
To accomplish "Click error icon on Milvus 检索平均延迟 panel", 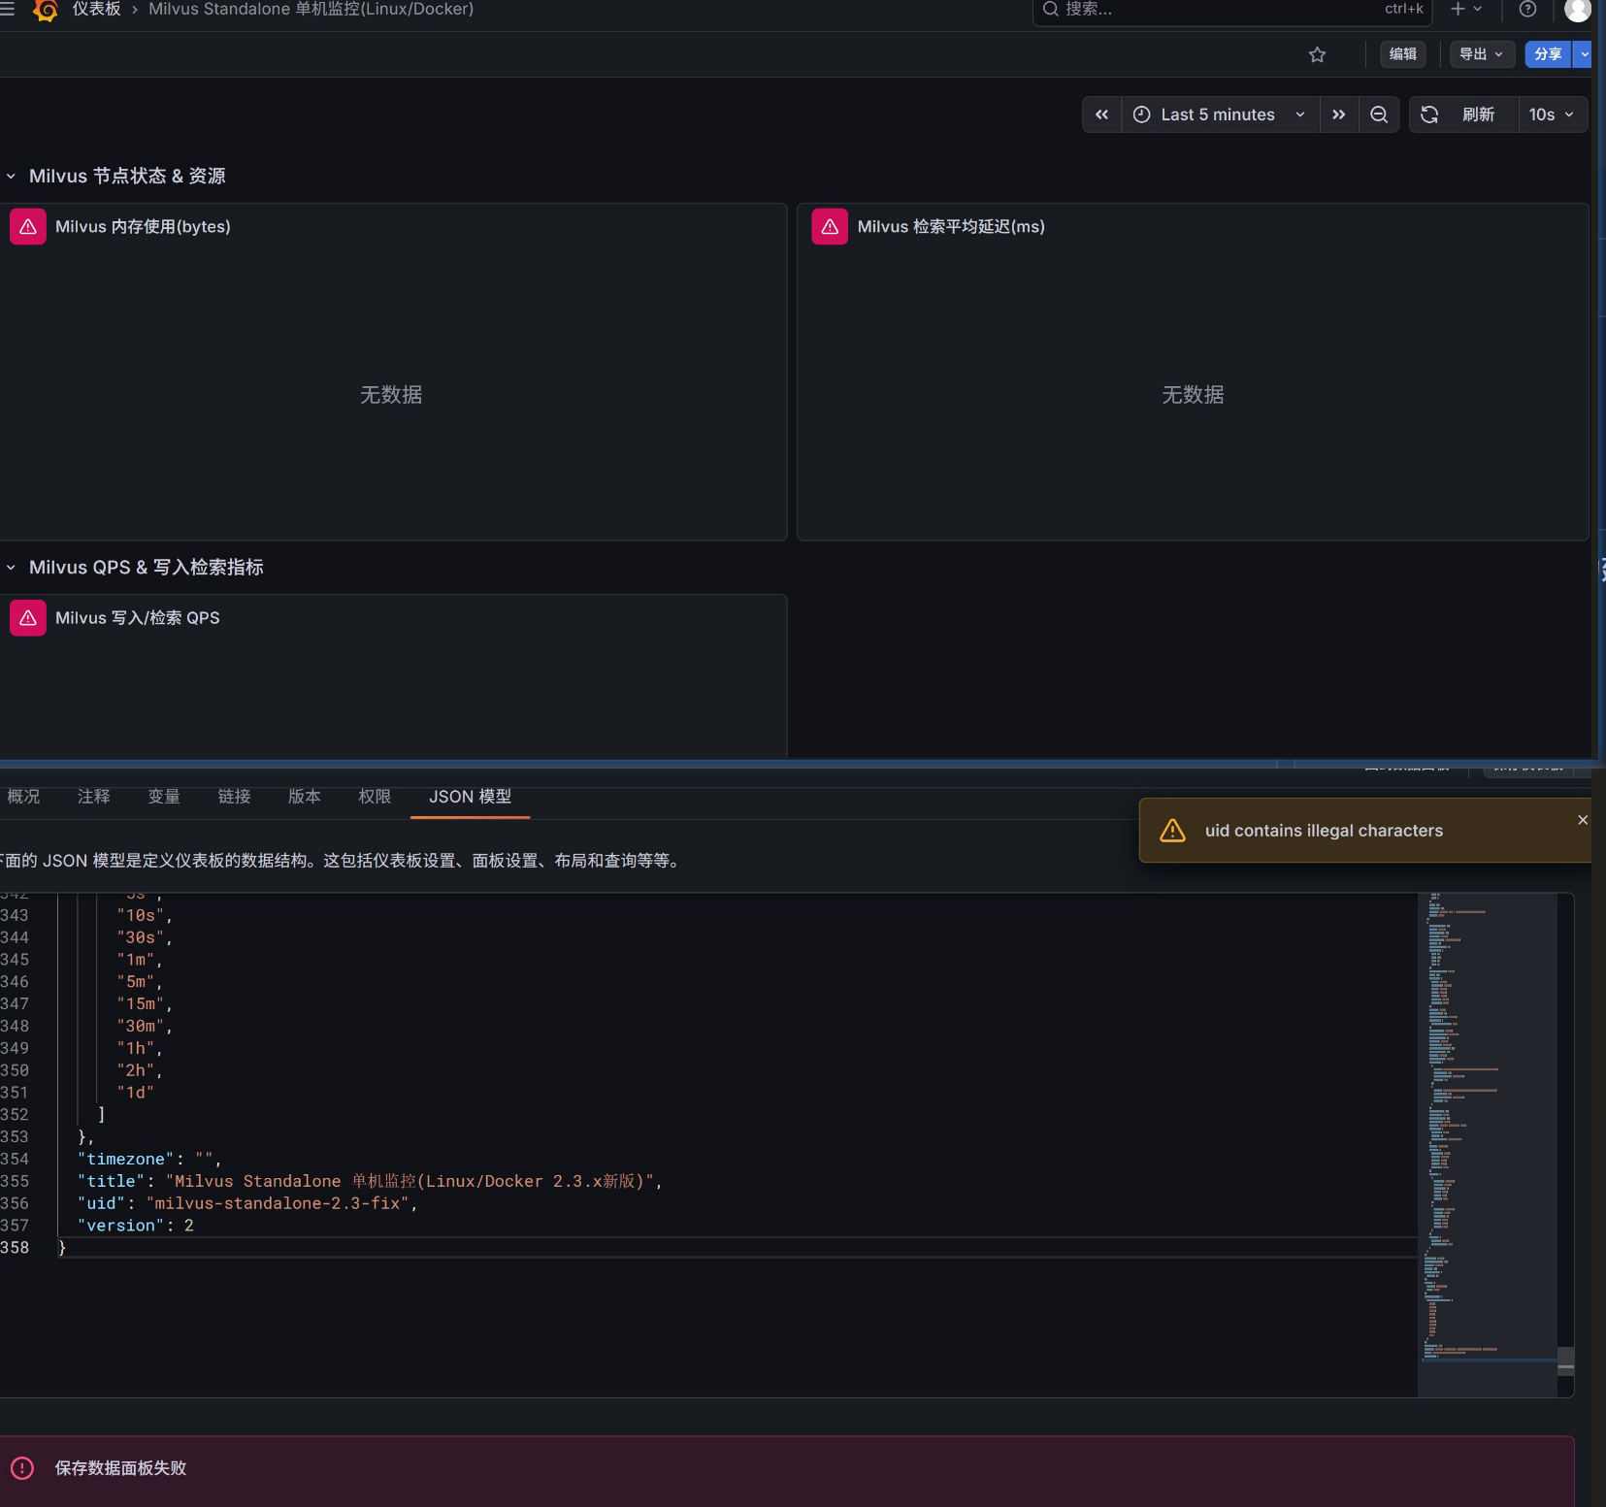I will 830,226.
